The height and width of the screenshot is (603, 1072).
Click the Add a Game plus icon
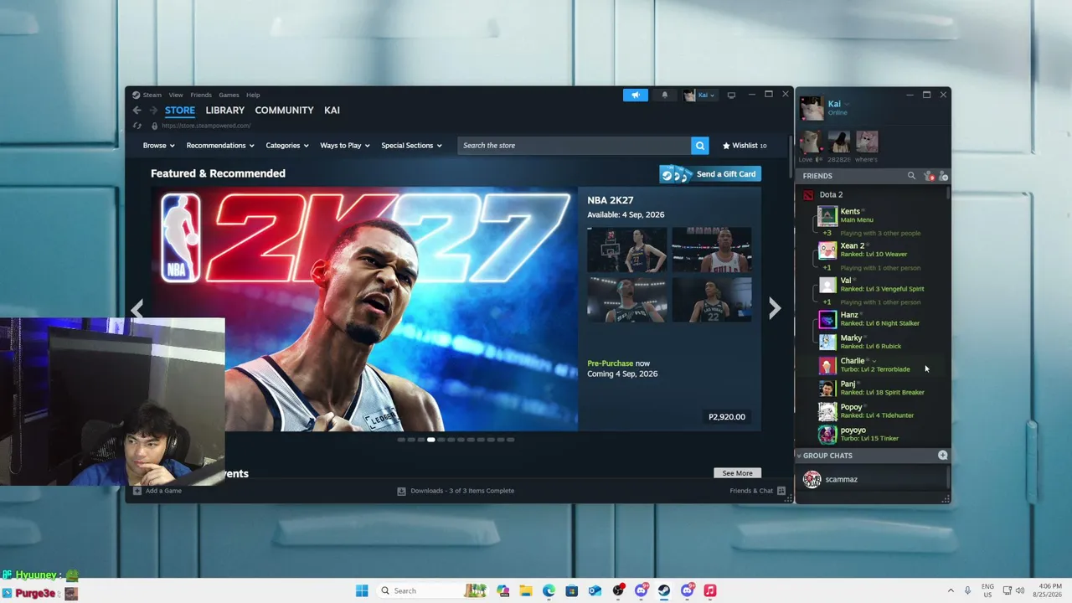point(137,491)
